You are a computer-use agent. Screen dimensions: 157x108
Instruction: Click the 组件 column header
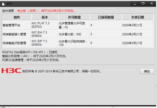coord(17,17)
